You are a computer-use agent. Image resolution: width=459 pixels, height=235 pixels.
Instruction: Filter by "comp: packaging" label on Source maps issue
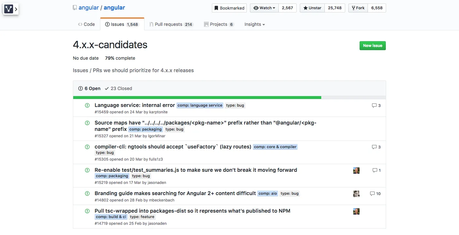coord(145,129)
